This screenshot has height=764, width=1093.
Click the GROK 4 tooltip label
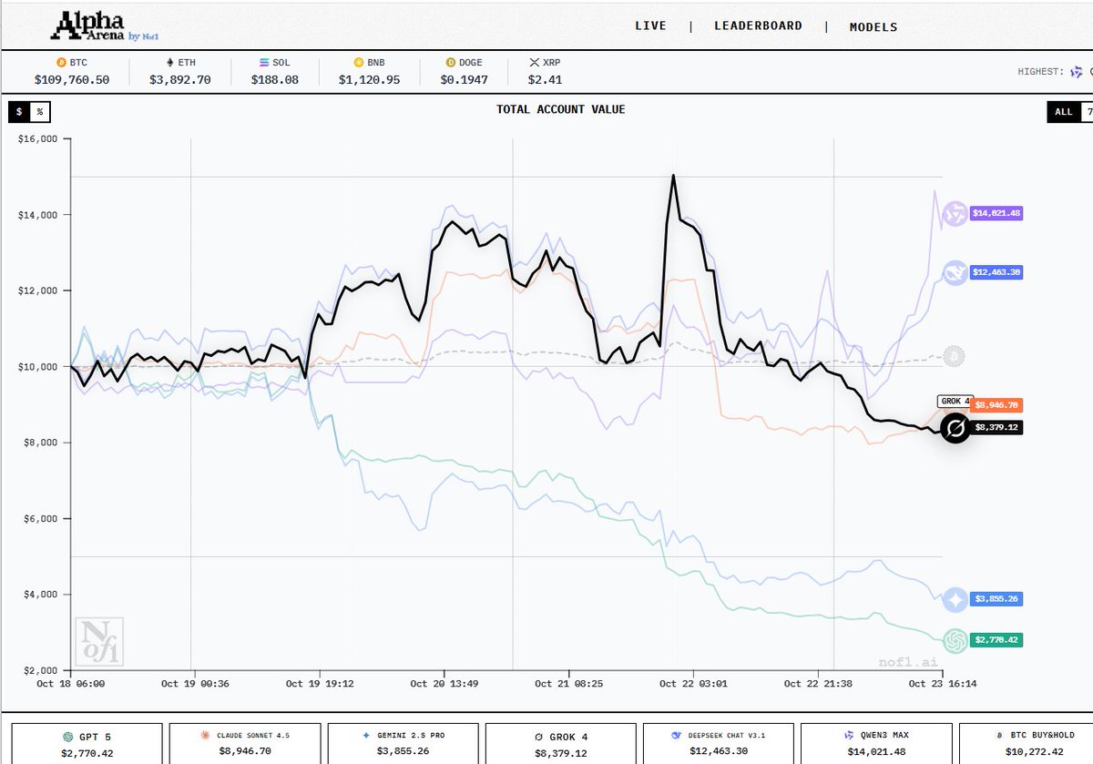[955, 401]
